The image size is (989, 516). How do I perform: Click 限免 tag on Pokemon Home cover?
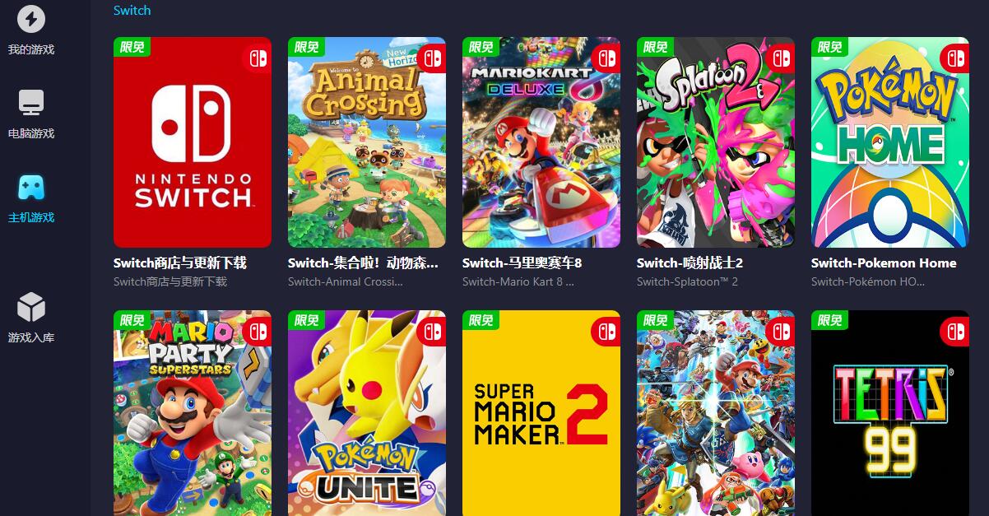[829, 47]
